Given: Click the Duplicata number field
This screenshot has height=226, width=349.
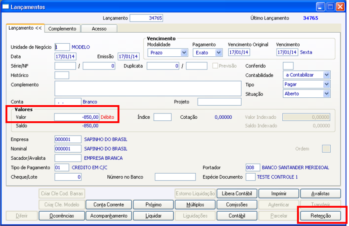Looking at the screenshot, I should point(163,66).
